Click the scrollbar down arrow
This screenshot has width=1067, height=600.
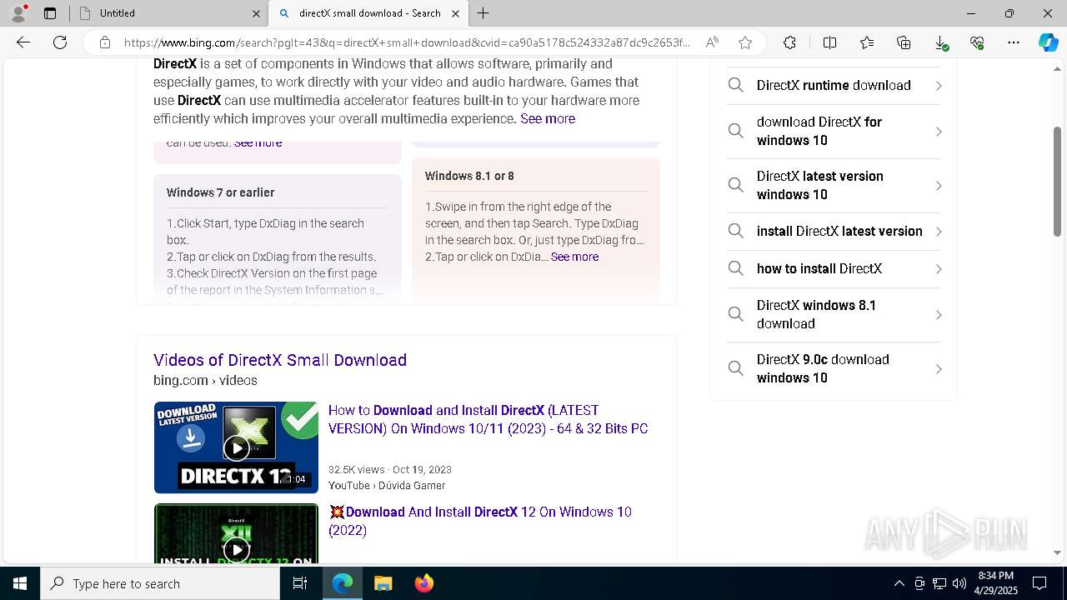1058,552
